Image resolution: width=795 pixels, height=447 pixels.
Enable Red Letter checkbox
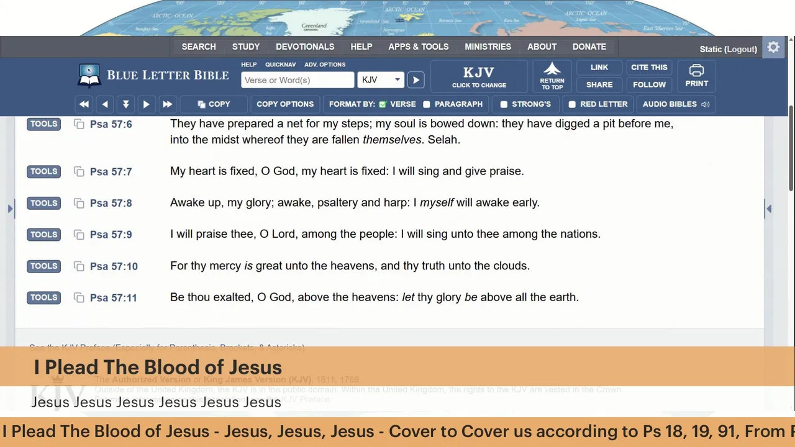[572, 104]
